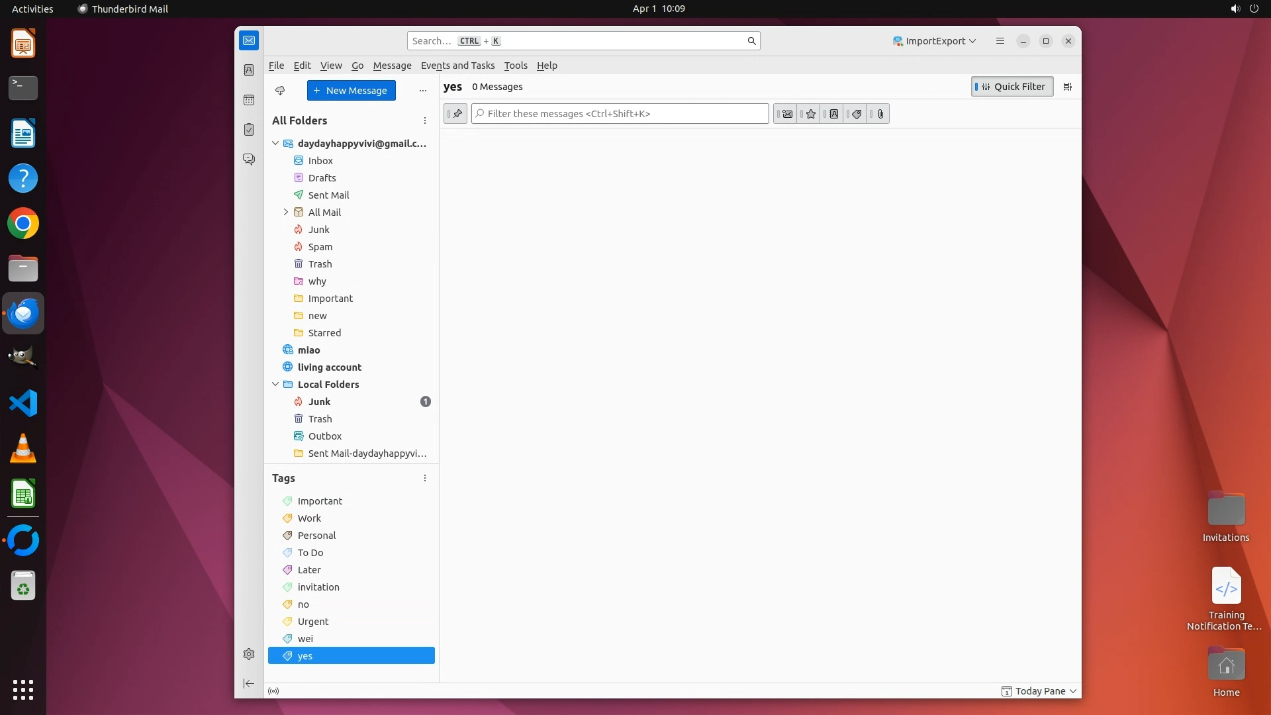The width and height of the screenshot is (1271, 715).
Task: Toggle the starred messages filter
Action: (810, 114)
